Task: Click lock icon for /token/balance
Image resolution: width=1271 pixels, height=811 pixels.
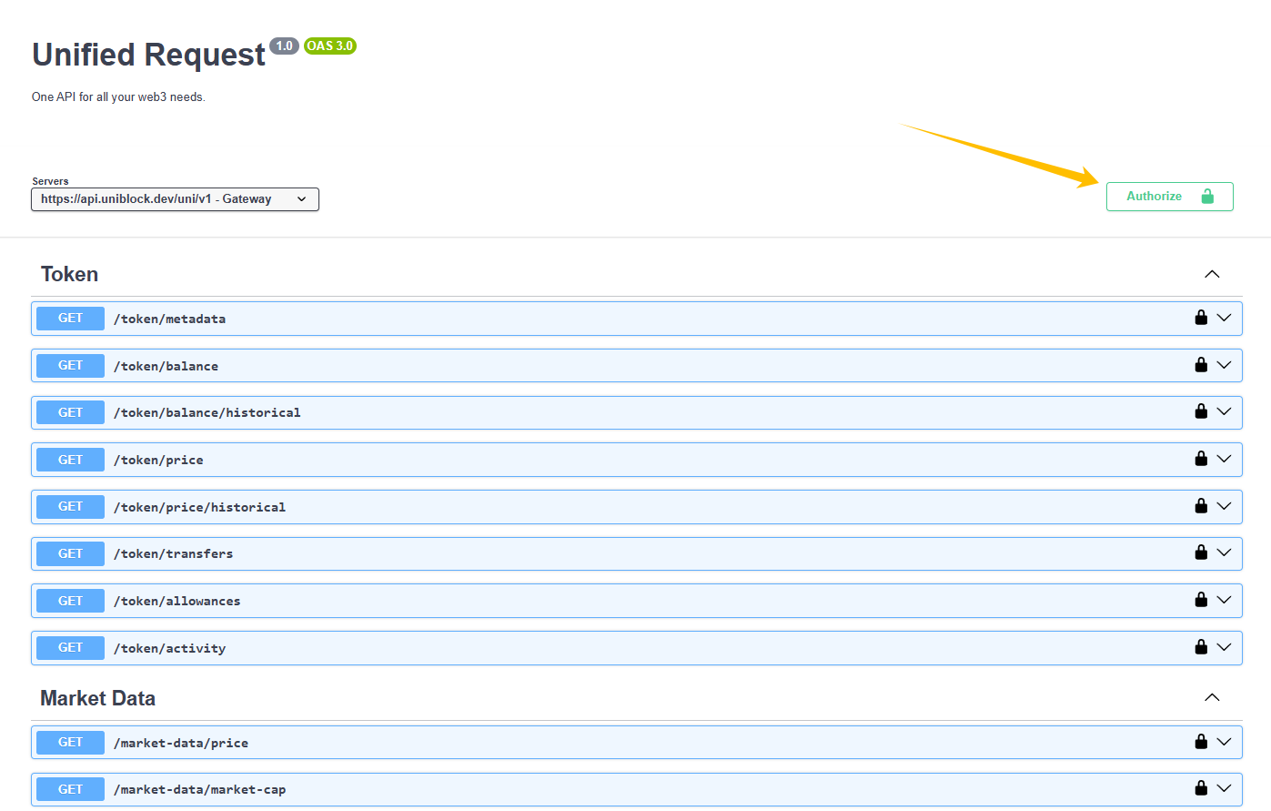Action: 1201,365
